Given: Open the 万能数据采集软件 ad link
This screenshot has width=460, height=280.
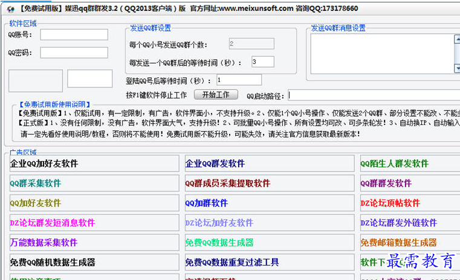Looking at the screenshot, I should [94, 242].
